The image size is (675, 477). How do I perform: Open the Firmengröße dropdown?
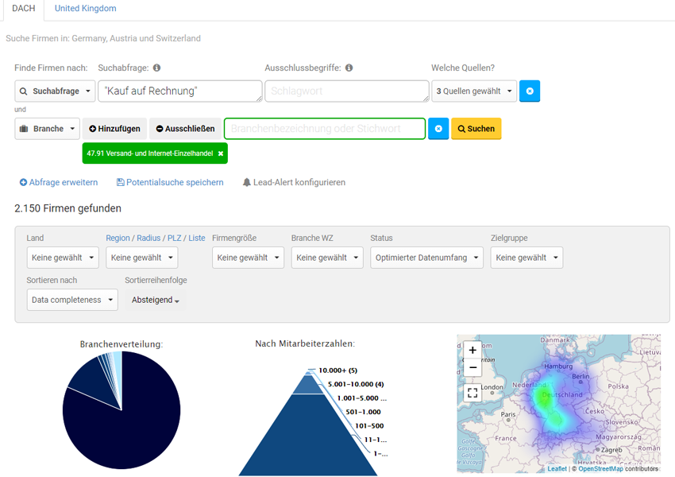[x=248, y=258]
